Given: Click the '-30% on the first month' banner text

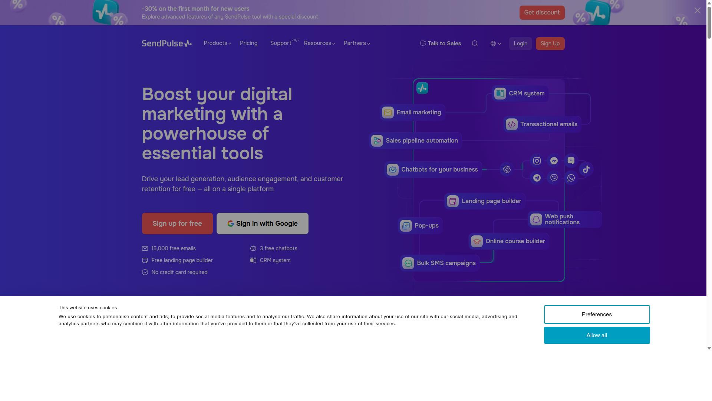Looking at the screenshot, I should coord(195,9).
